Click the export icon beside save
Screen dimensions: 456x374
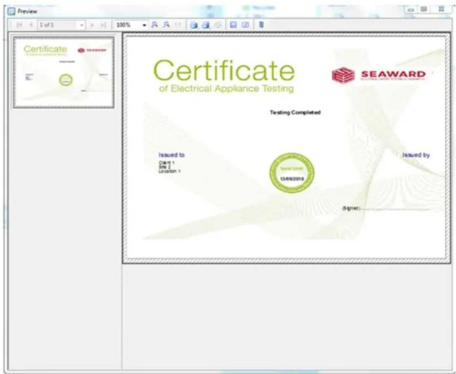245,25
